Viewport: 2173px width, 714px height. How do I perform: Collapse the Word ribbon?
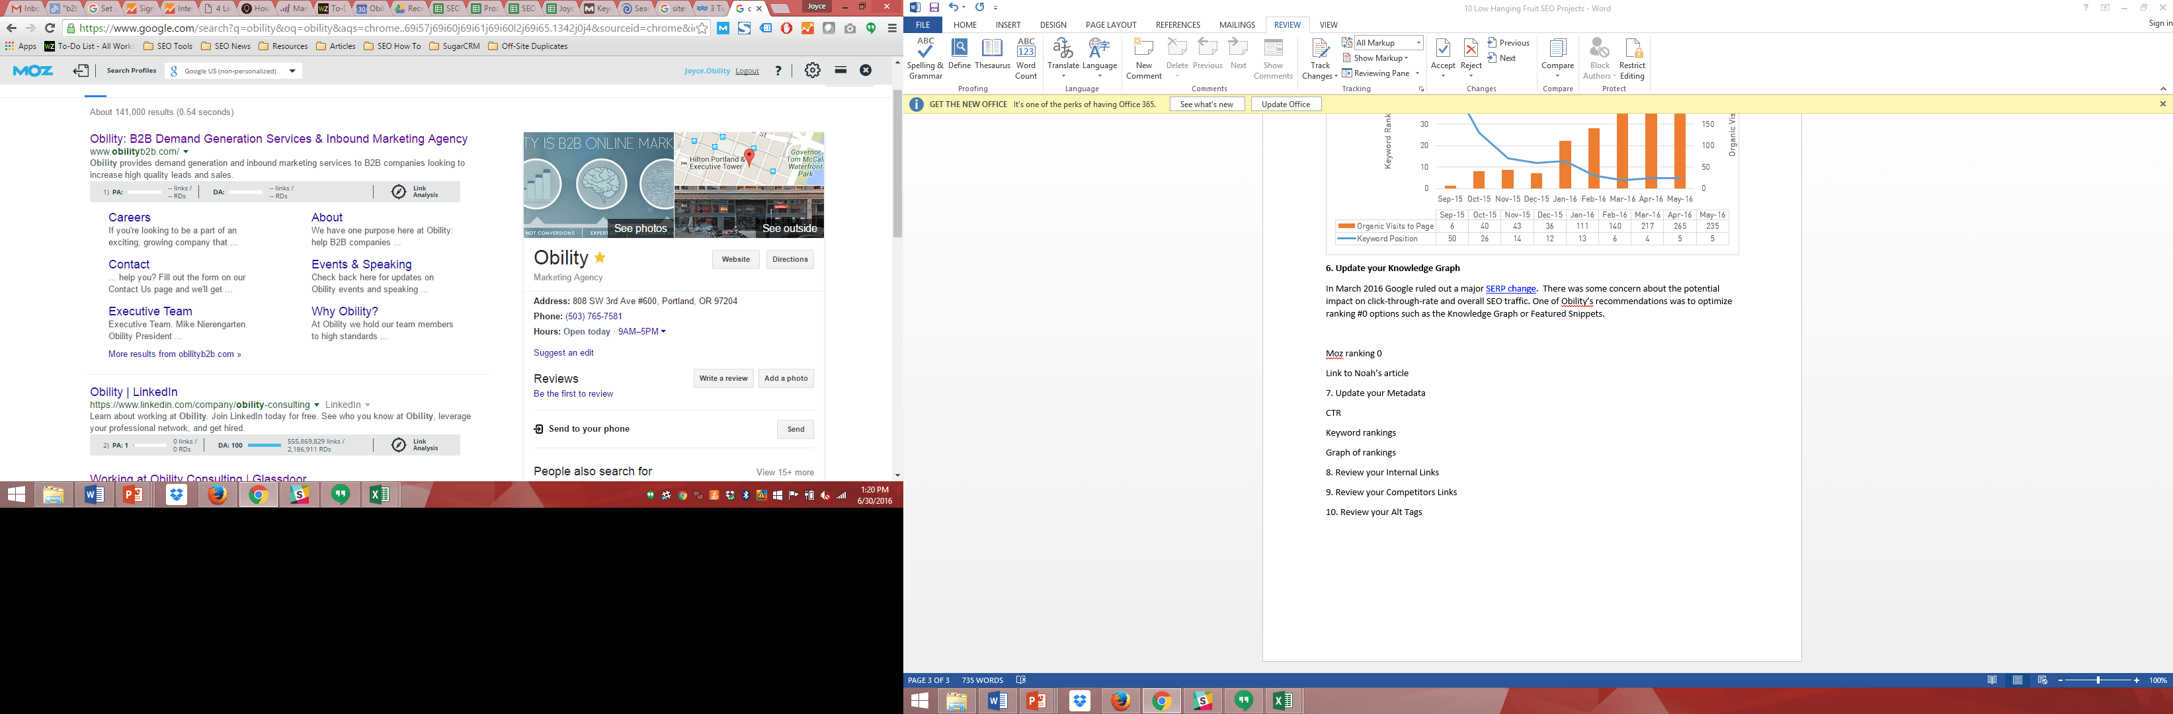[x=2162, y=89]
